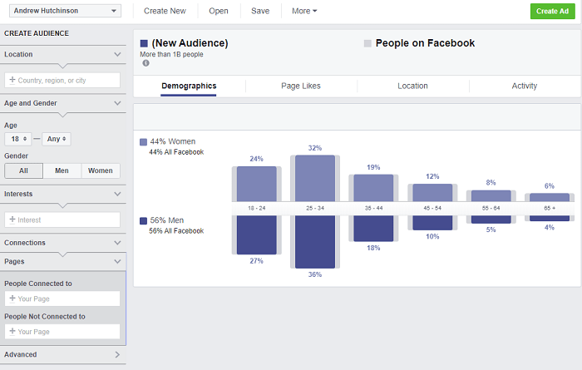Click the People Connected to Your Page field
Screen dimensions: 582x370
coord(62,298)
